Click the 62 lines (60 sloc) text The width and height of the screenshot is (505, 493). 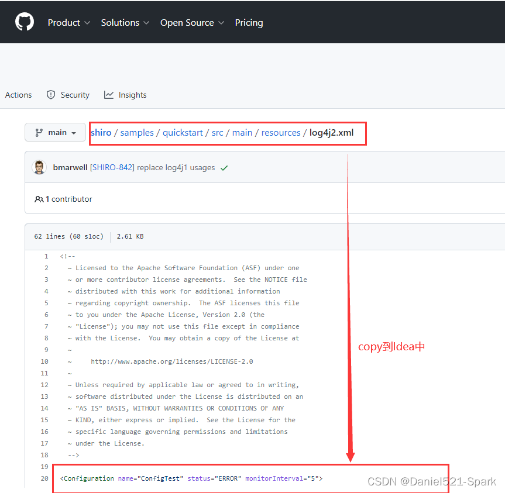click(69, 236)
